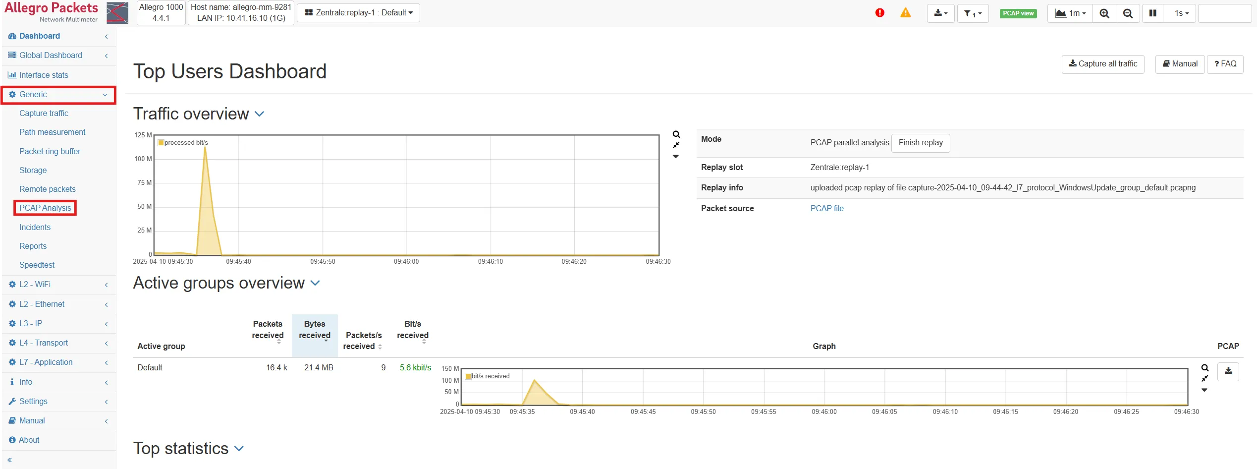Click the red error alert icon
Viewport: 1257px width, 469px height.
879,13
